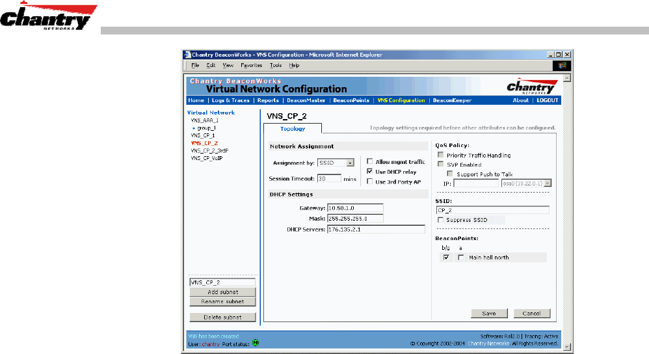
Task: Click the Mask input field
Action: click(355, 218)
